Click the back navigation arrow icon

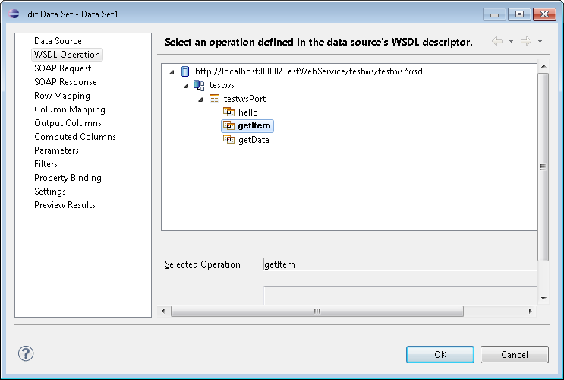[497, 41]
